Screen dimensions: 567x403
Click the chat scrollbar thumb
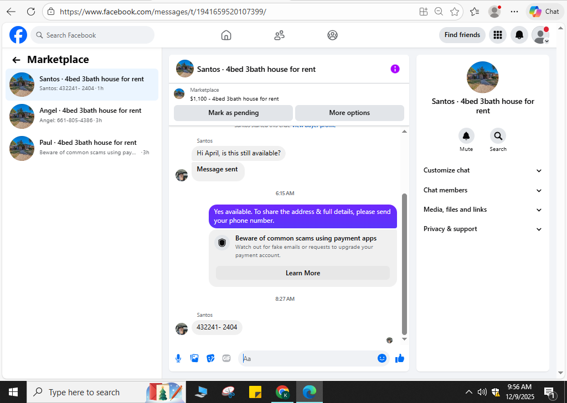(404, 264)
